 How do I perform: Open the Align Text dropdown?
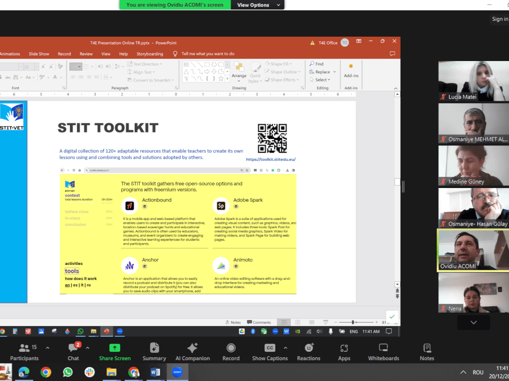click(x=142, y=72)
